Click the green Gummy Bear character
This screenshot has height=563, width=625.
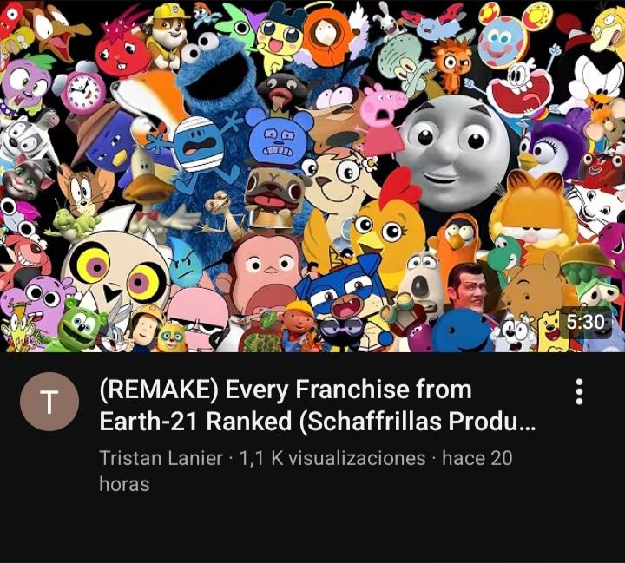click(x=82, y=324)
